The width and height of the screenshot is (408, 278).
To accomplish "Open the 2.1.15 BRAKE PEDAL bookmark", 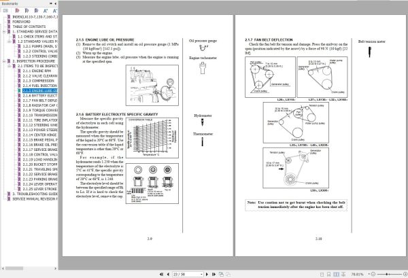I will 40,140.
